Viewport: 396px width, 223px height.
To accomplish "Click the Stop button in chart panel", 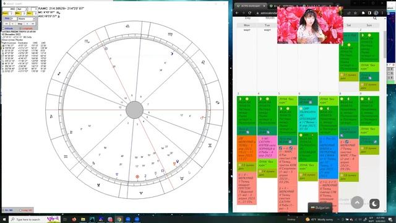I will [x=20, y=24].
